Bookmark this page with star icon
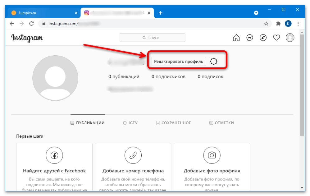This screenshot has width=310, height=196. point(266,24)
